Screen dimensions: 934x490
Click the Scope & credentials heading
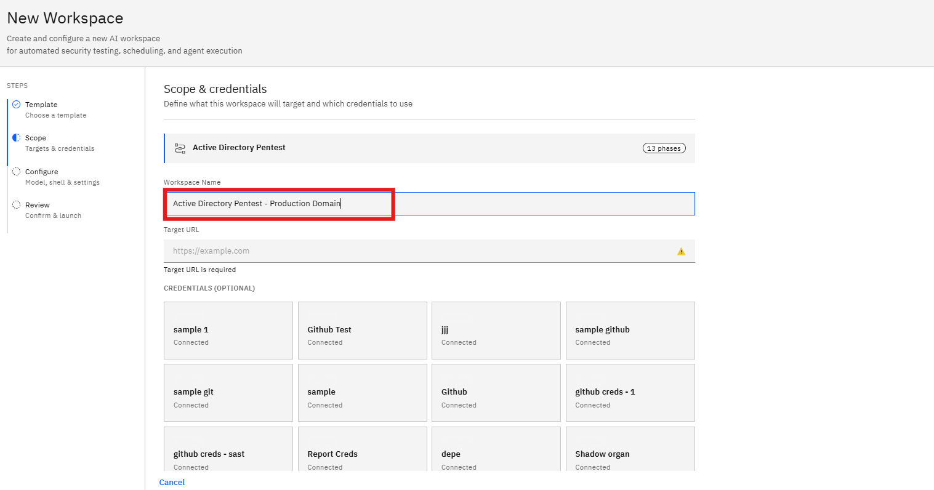215,89
